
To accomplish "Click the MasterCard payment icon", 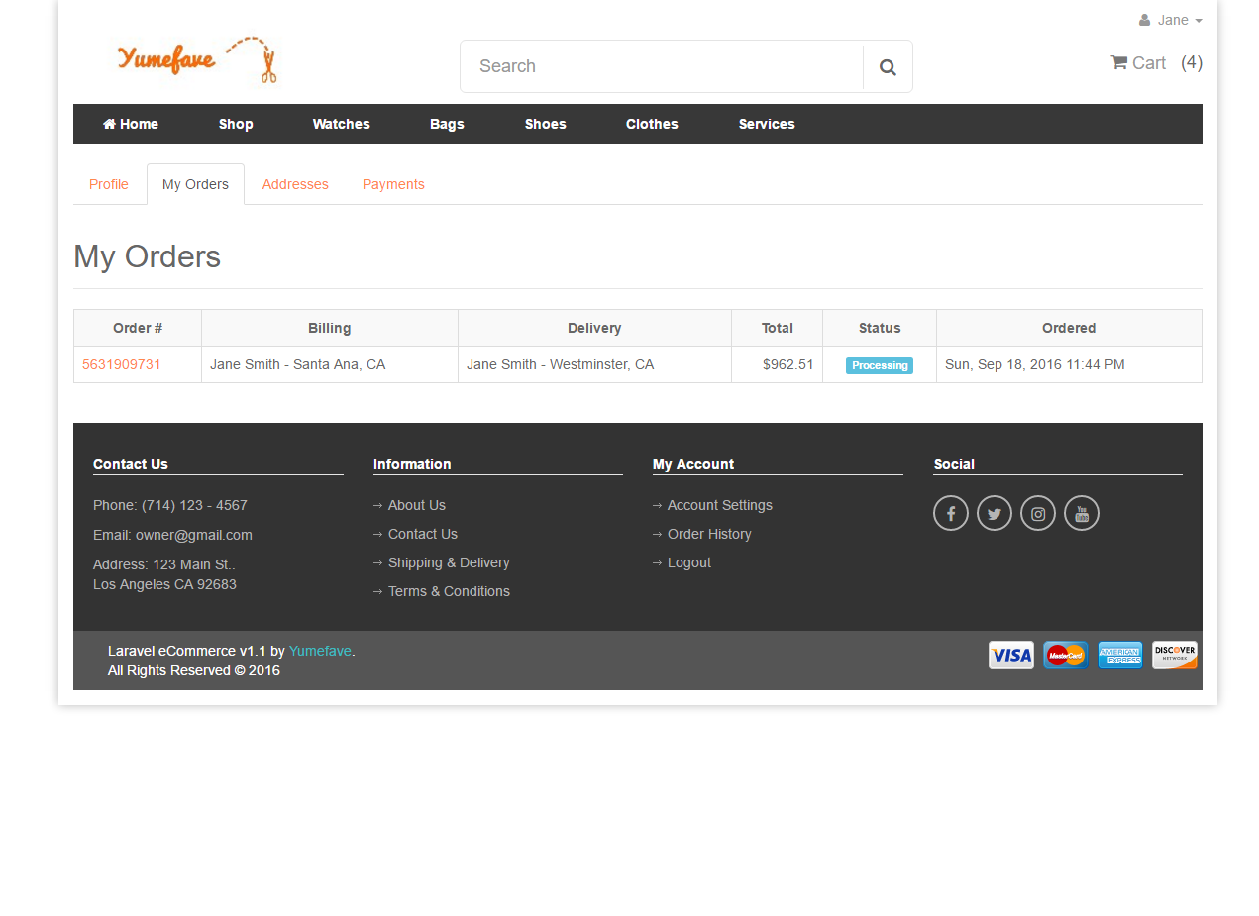I will click(1066, 656).
